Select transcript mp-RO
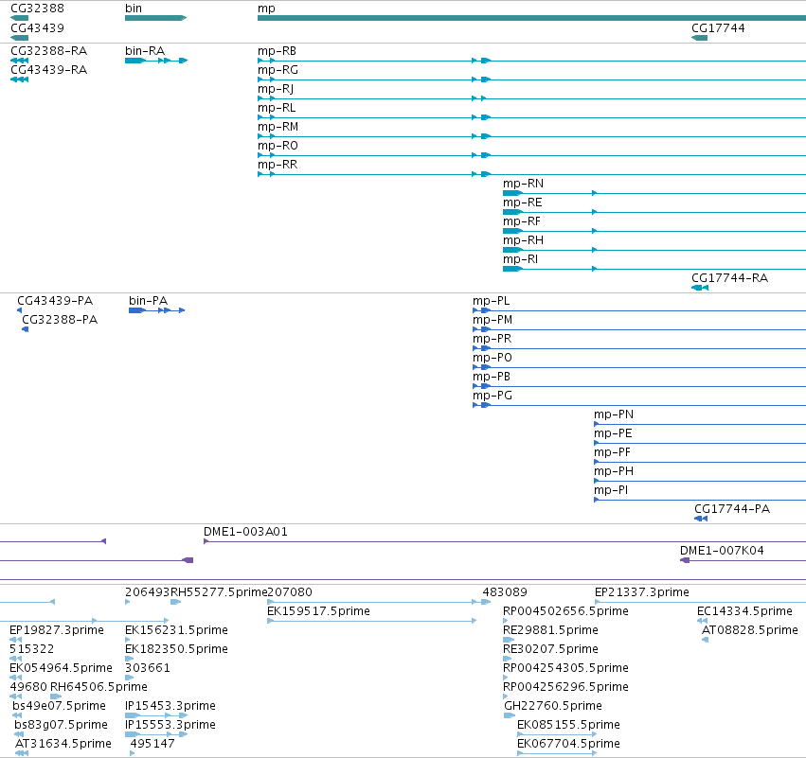 [x=278, y=146]
